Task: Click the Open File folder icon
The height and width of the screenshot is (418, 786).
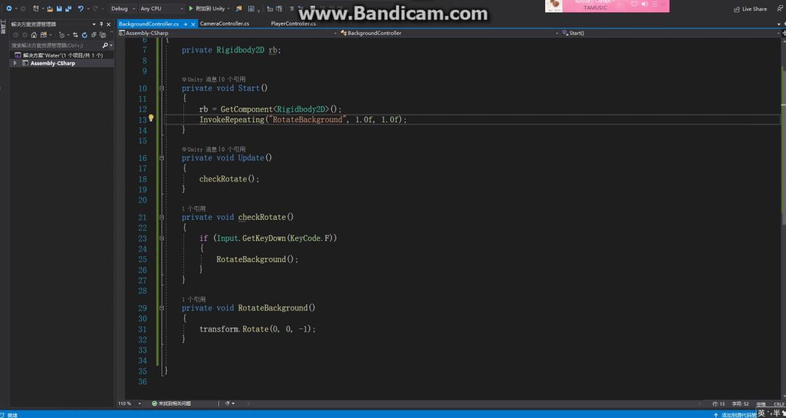Action: 48,9
